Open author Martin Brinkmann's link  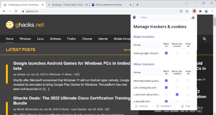click(x=28, y=109)
